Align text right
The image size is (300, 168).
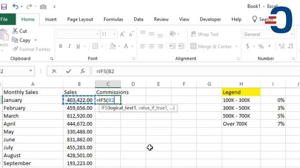click(160, 46)
